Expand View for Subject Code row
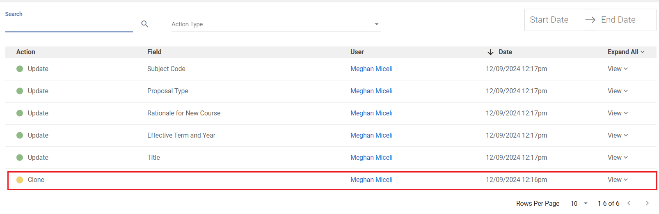Image resolution: width=659 pixels, height=214 pixels. point(618,69)
